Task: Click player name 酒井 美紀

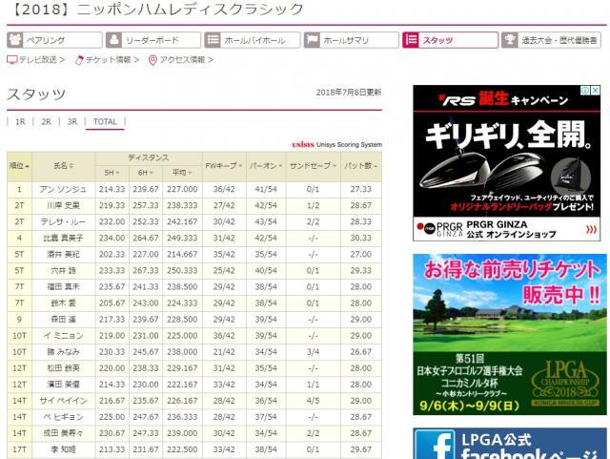Action: click(63, 255)
